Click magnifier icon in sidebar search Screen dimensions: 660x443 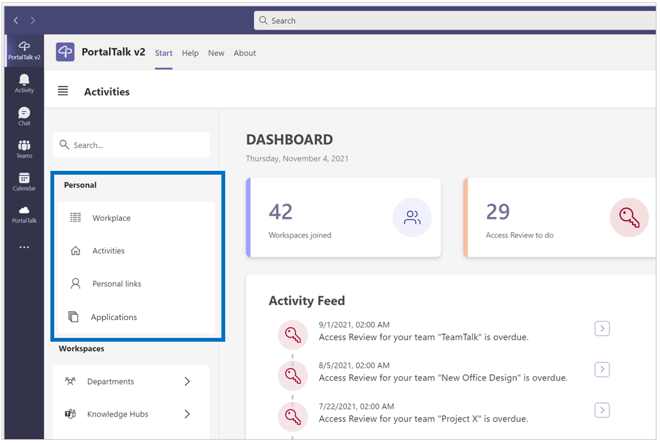tap(64, 144)
